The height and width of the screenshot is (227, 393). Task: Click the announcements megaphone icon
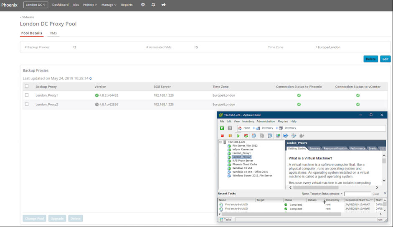coord(163,5)
